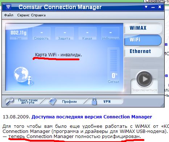Click the VPN padlock icon
The image size is (169, 142).
94,101
